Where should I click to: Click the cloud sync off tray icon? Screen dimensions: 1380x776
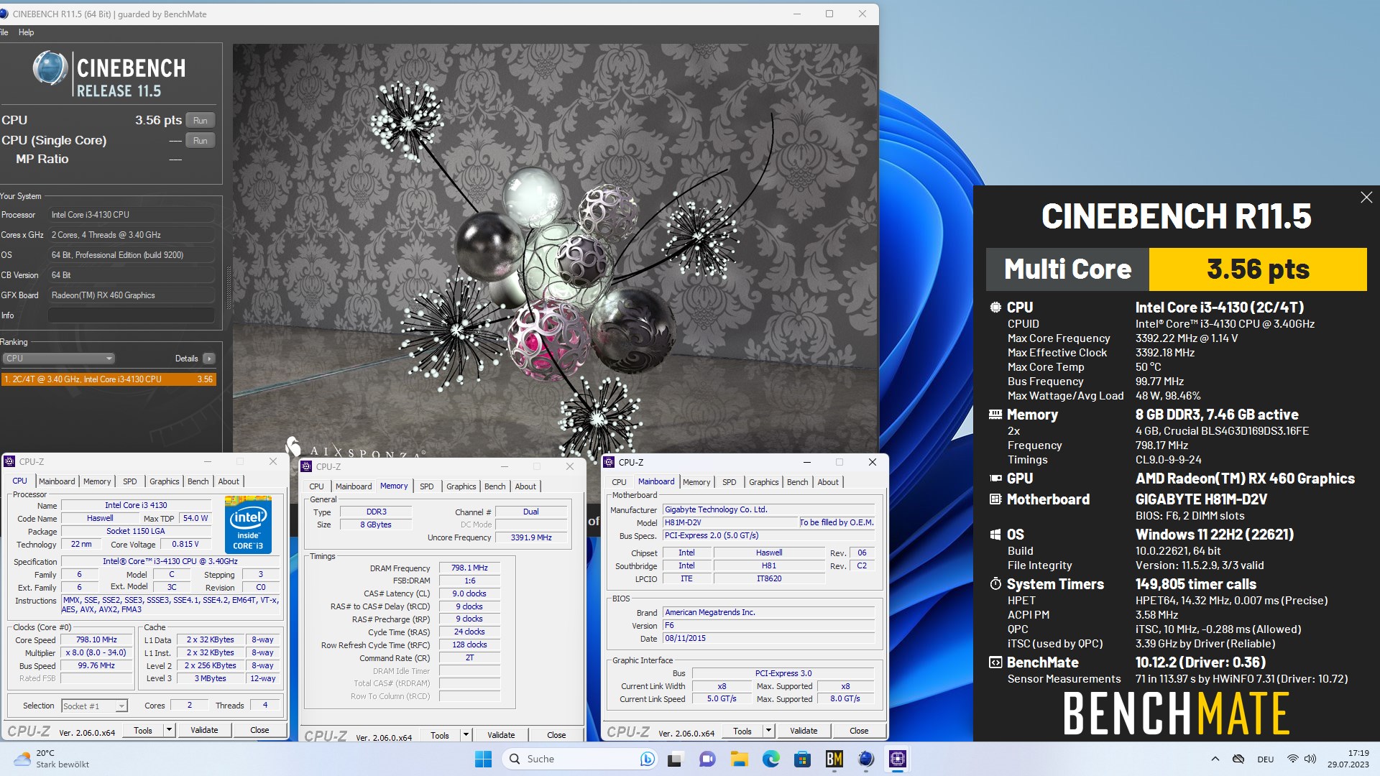1238,759
